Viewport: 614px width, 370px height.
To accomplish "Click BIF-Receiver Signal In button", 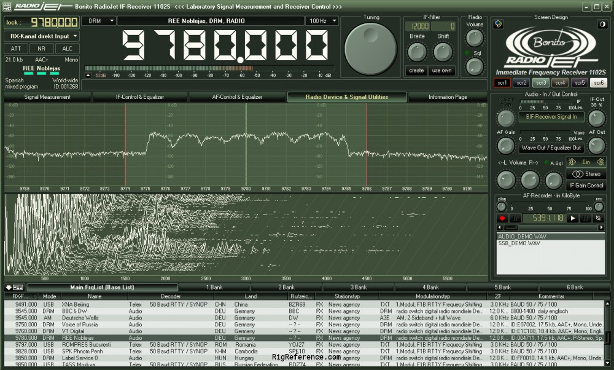I will click(x=551, y=116).
